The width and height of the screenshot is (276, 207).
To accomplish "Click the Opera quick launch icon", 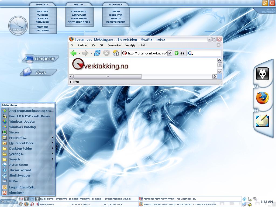I will pos(32,204).
